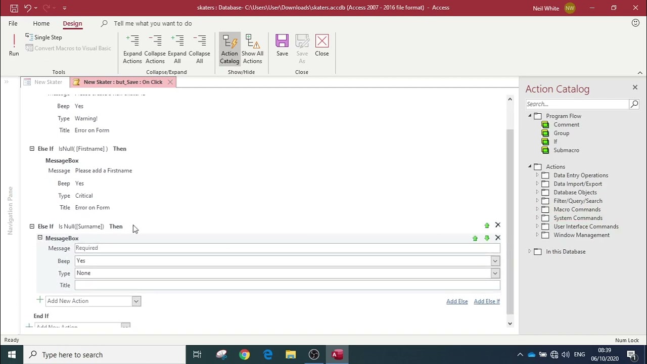Click Collapse Actions in ribbon
Viewport: 647px width, 364px height.
click(x=155, y=49)
